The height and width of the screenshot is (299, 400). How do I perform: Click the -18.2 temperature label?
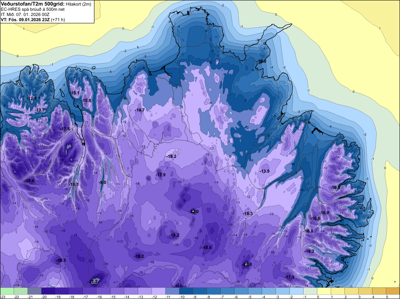[174, 235]
